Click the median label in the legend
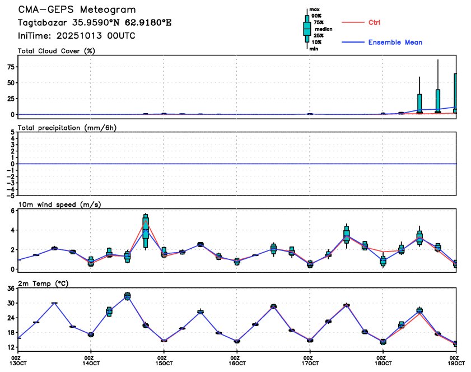The height and width of the screenshot is (372, 471). coord(324,29)
